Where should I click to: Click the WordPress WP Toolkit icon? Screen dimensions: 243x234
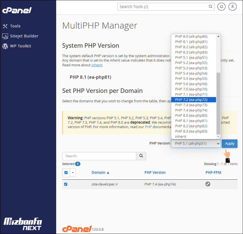(5, 46)
